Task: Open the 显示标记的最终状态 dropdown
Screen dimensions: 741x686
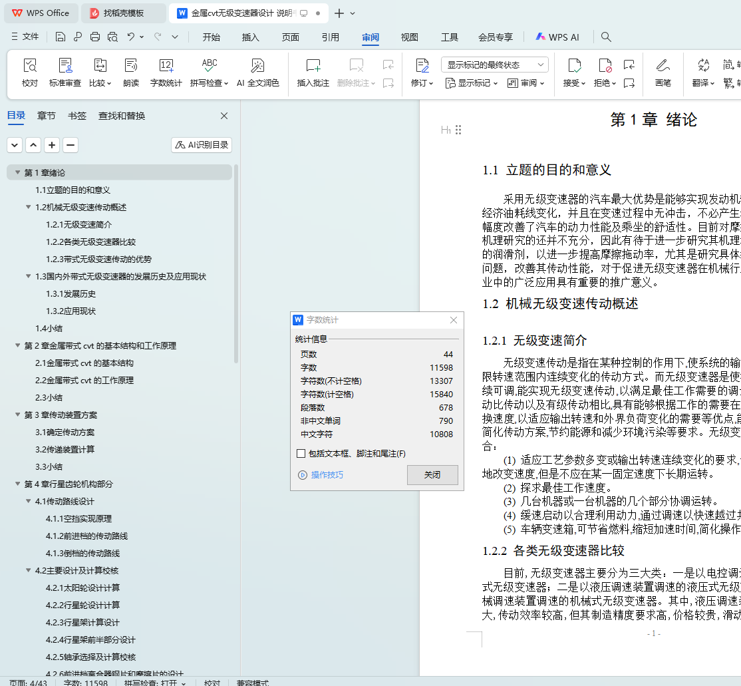Action: click(x=495, y=65)
